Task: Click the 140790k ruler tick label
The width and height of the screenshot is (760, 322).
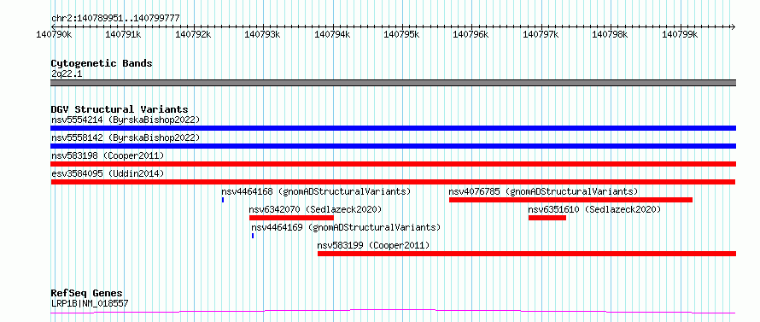Action: 55,34
